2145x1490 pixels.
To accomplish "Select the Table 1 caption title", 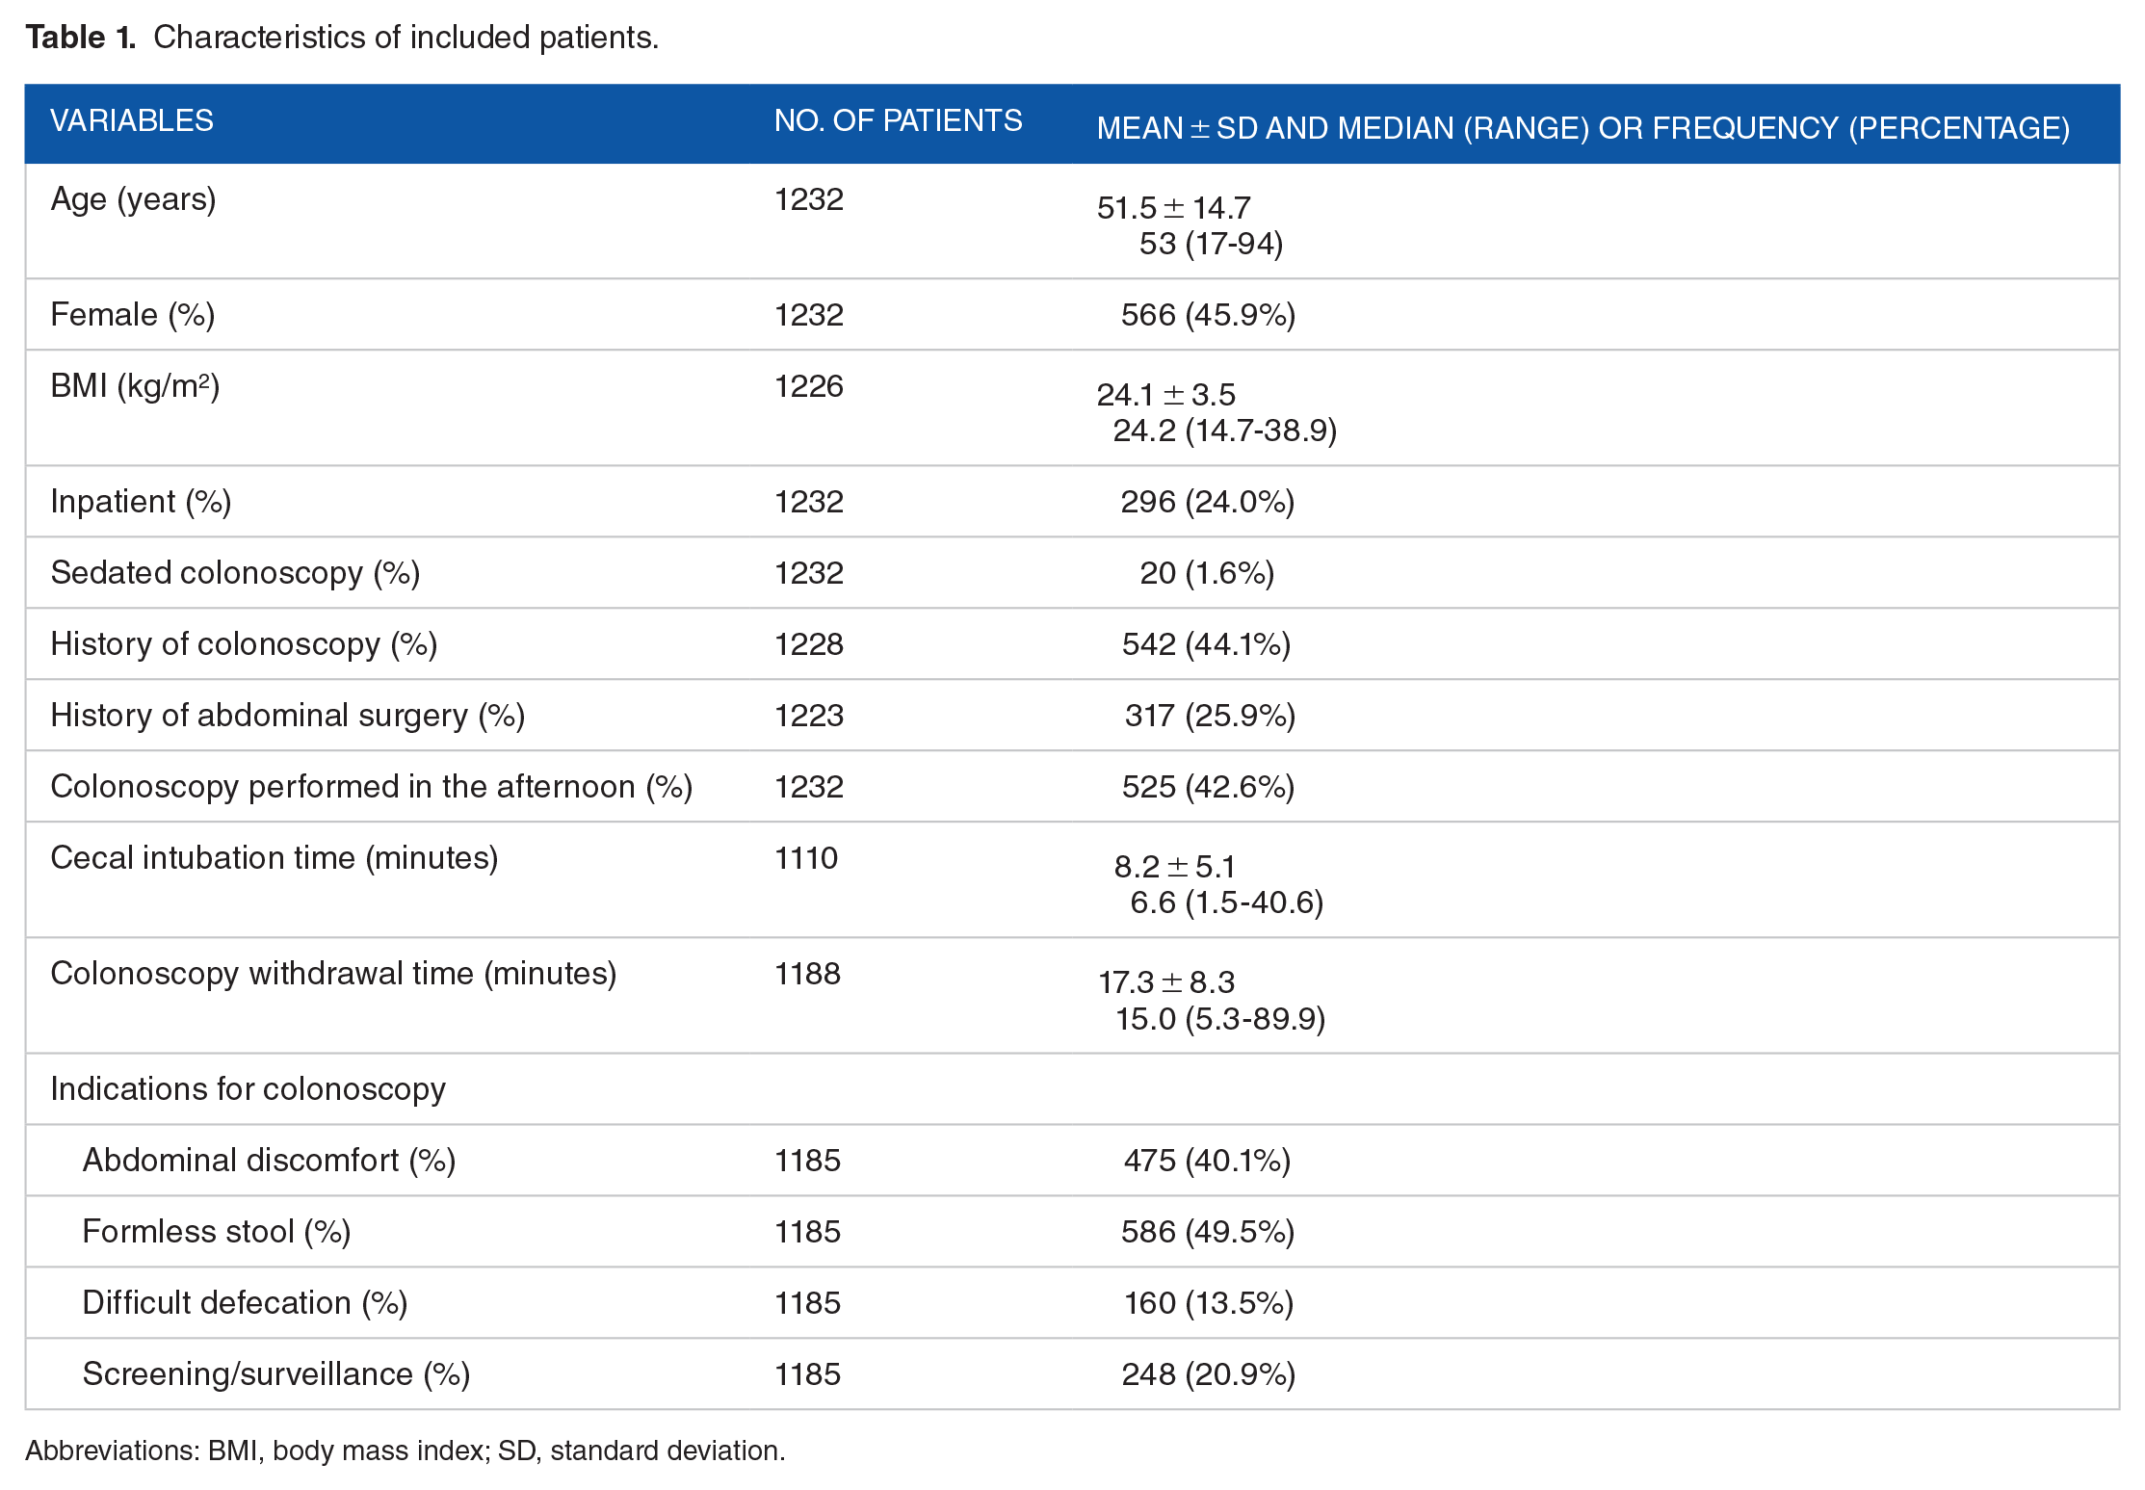I will point(342,38).
